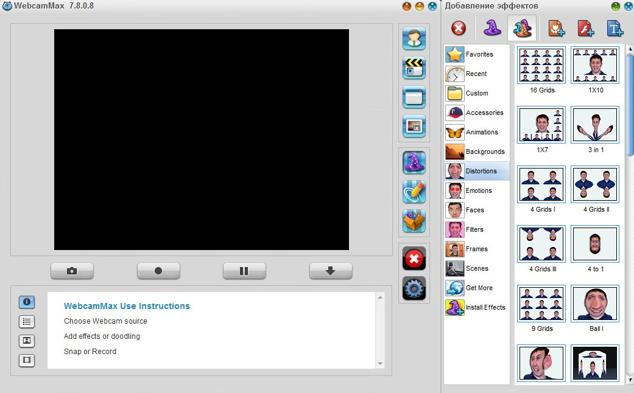Click the add text effect icon

[x=615, y=28]
